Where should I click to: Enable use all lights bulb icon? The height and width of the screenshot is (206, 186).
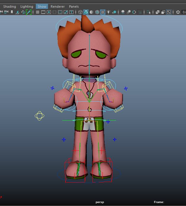coord(108,12)
